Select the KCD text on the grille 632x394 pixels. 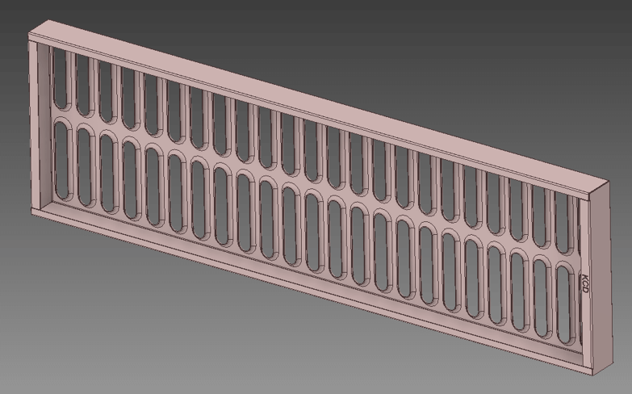coord(584,284)
